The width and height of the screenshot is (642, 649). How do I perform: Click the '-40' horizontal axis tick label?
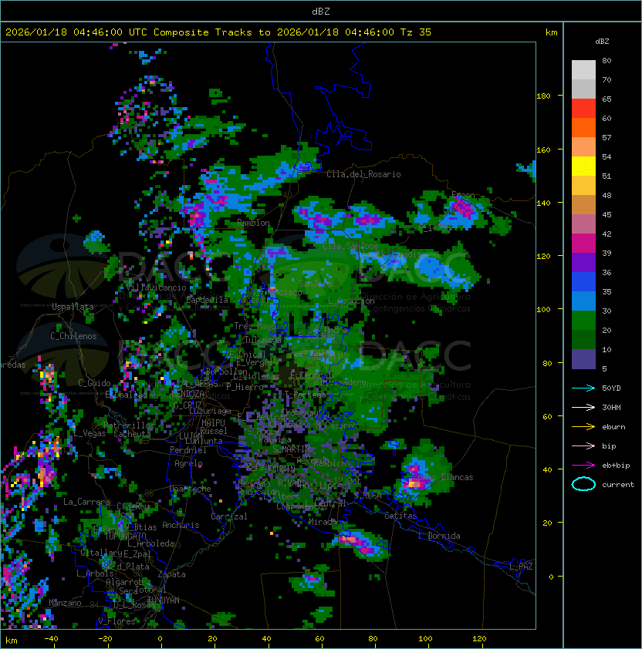coord(51,638)
